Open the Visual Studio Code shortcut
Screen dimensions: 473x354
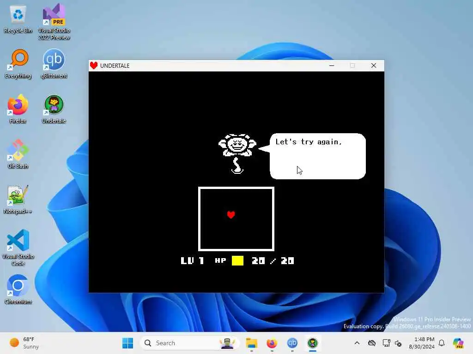(18, 248)
